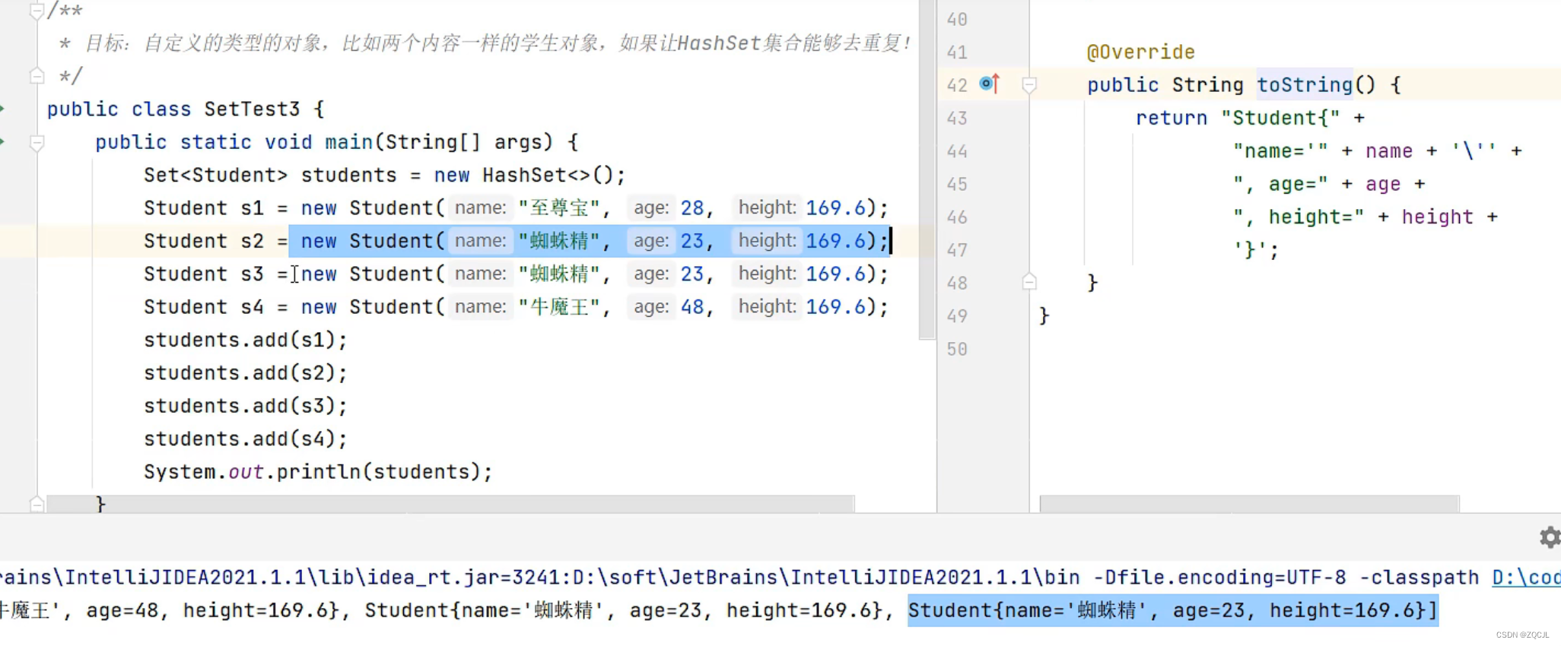Click -Dfile.encoding=UTF-8 in console output
This screenshot has height=646, width=1561.
click(x=1219, y=578)
